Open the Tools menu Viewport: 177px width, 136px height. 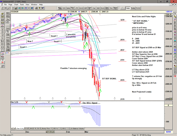(x=22, y=5)
